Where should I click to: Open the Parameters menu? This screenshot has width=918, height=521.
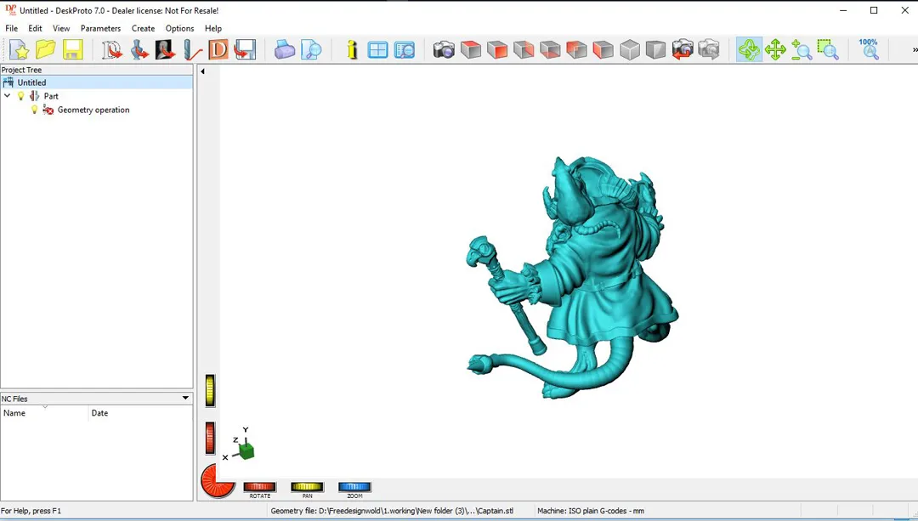[x=100, y=28]
